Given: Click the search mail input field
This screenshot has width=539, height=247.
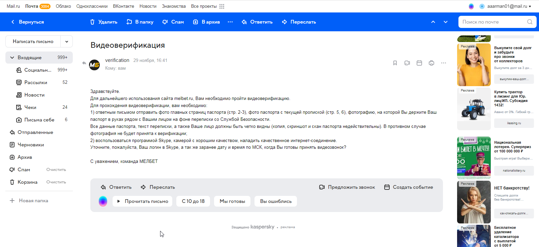Looking at the screenshot, I should (492, 22).
